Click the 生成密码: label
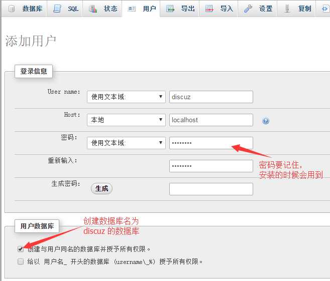The width and height of the screenshot is (330, 281). (x=66, y=183)
